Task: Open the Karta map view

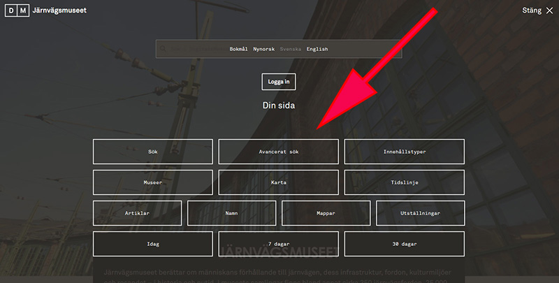Action: click(x=278, y=182)
